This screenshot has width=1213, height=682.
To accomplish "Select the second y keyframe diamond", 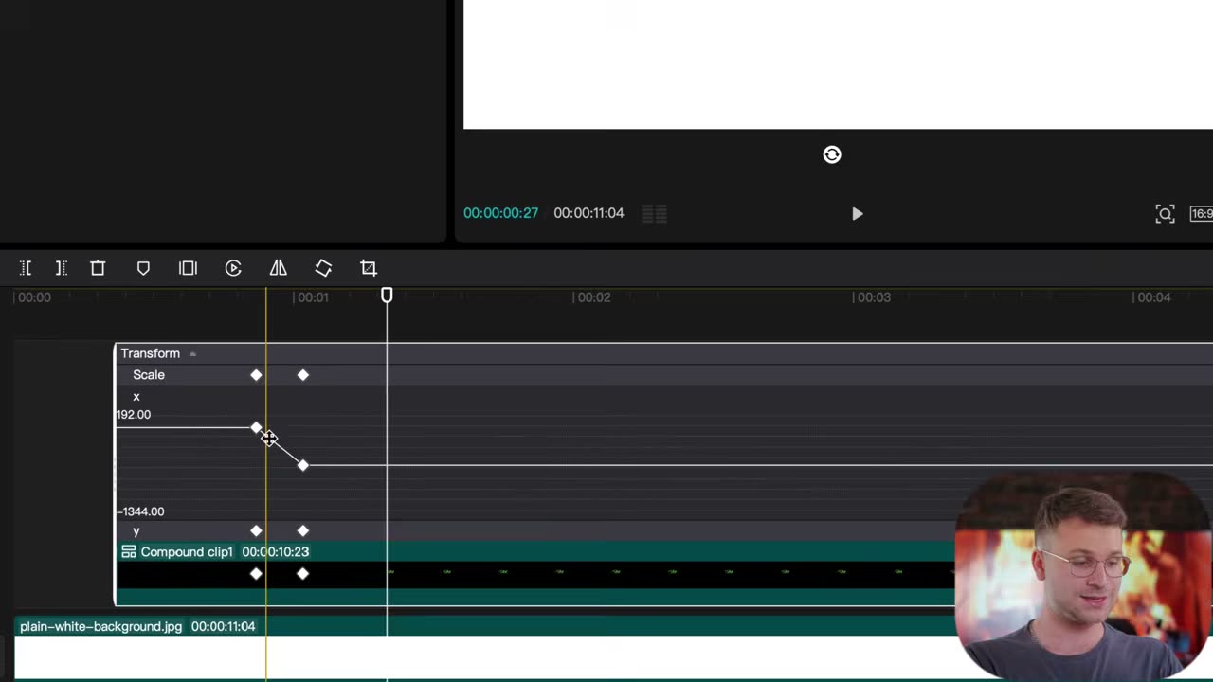I will [303, 530].
